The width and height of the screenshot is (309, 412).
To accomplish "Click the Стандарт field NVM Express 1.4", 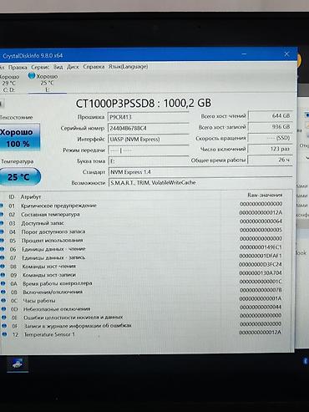I will click(x=200, y=172).
